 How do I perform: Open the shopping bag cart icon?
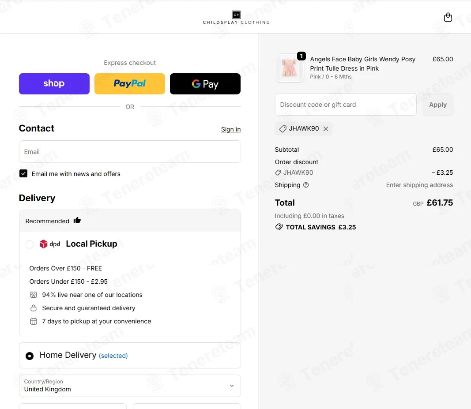click(448, 17)
